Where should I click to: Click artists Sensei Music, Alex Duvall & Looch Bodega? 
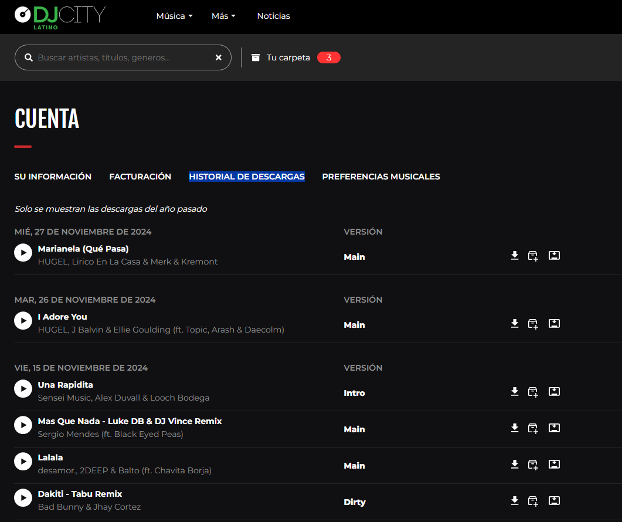click(x=123, y=398)
